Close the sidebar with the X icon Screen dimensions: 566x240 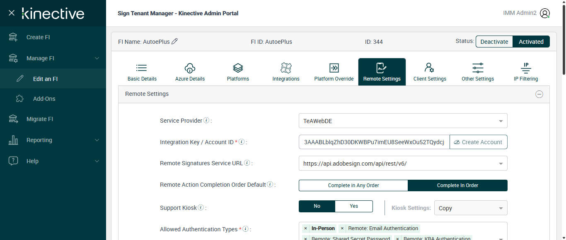12,13
